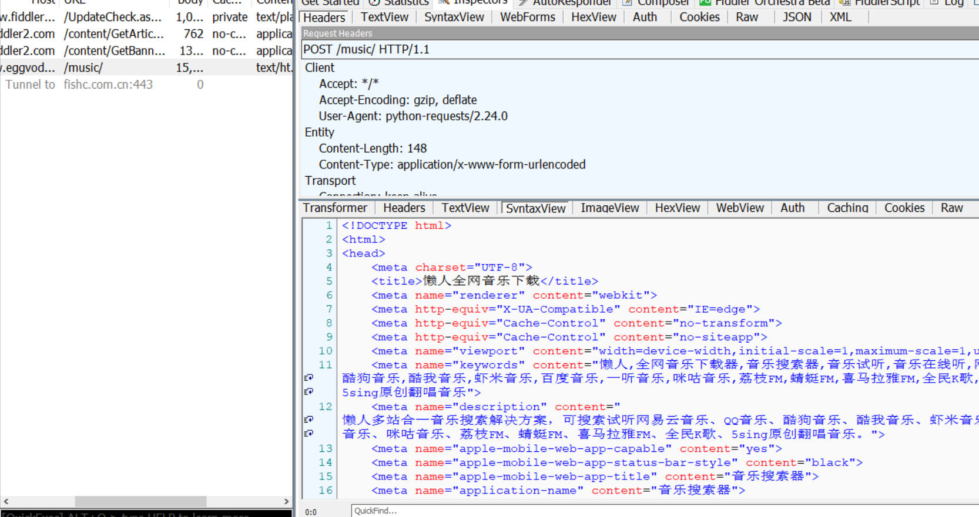Select the Accept: */* header

[x=349, y=84]
